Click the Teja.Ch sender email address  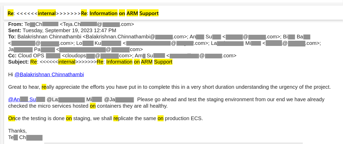97,24
